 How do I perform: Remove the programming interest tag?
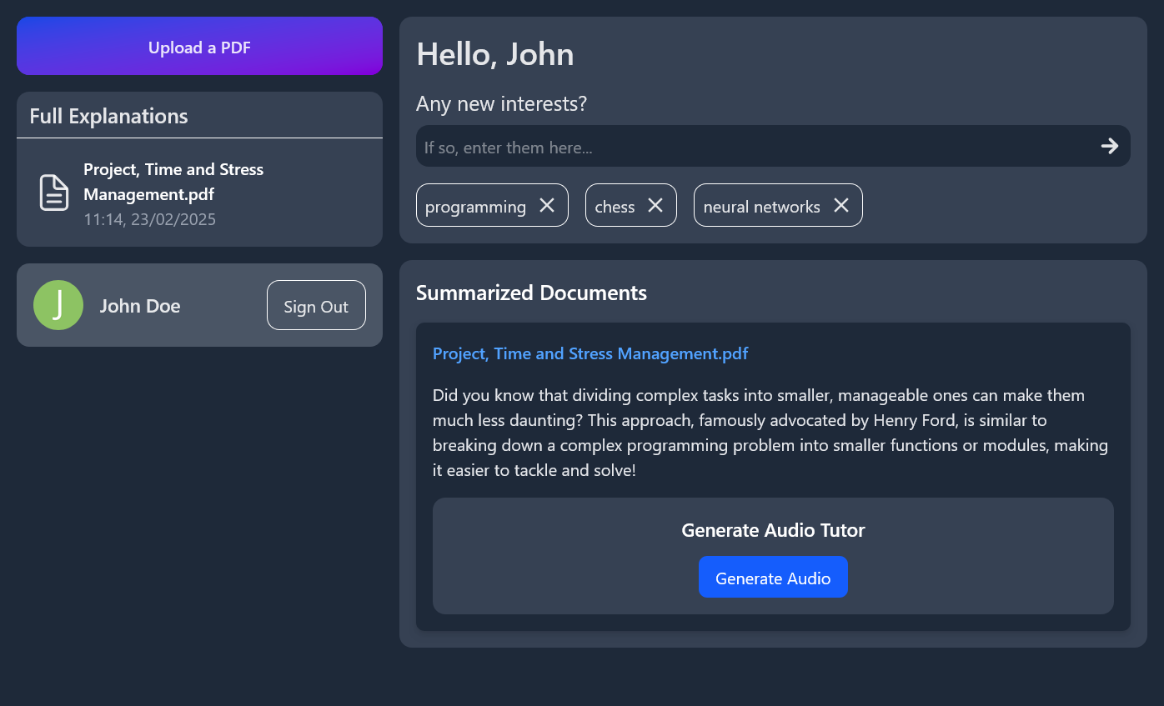[x=547, y=205]
